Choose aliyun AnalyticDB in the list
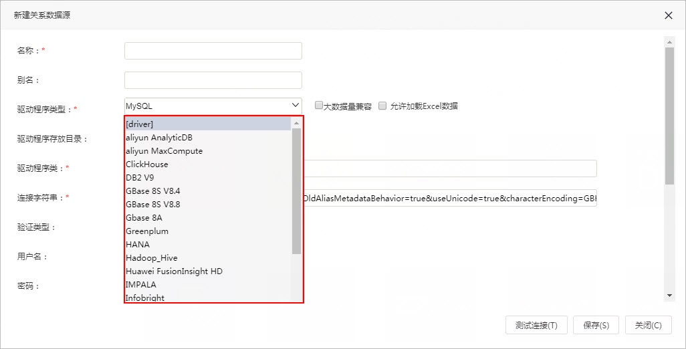 (208, 137)
